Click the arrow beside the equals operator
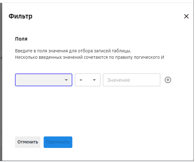Image resolution: width=195 pixels, height=162 pixels. coord(94,80)
